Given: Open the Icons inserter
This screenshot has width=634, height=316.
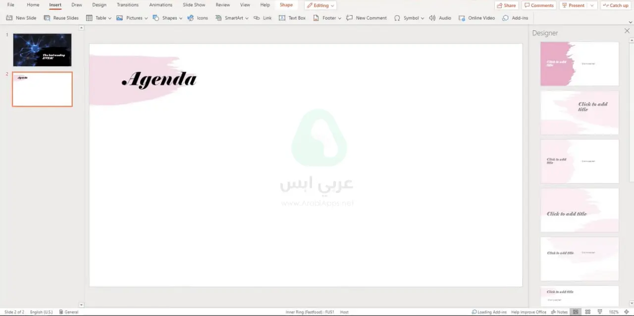Looking at the screenshot, I should (198, 18).
